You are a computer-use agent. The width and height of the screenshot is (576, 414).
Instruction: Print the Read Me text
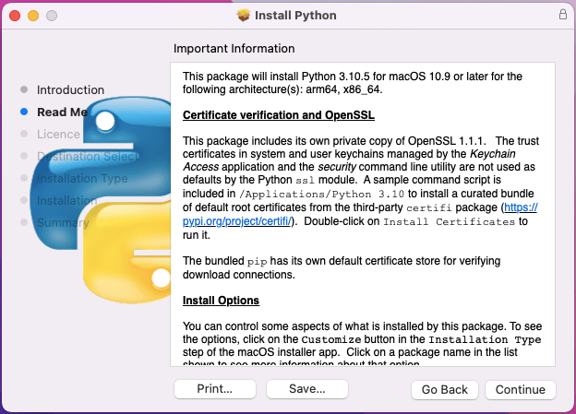point(215,389)
